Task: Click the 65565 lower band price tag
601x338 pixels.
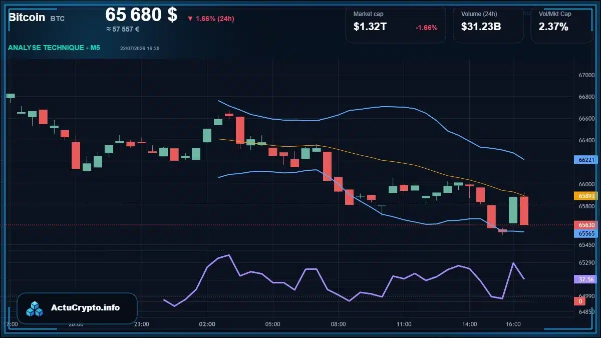Action: (585, 233)
